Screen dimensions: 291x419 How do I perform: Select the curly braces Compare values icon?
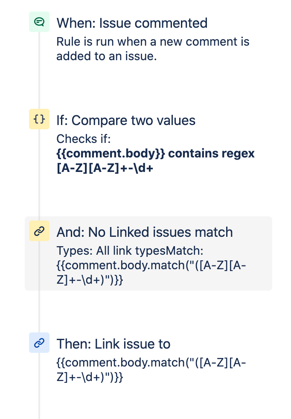tap(39, 119)
